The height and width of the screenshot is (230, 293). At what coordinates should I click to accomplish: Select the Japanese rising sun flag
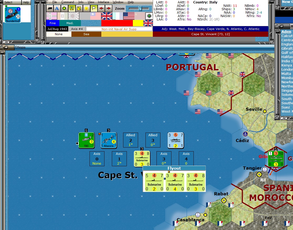tap(74, 16)
